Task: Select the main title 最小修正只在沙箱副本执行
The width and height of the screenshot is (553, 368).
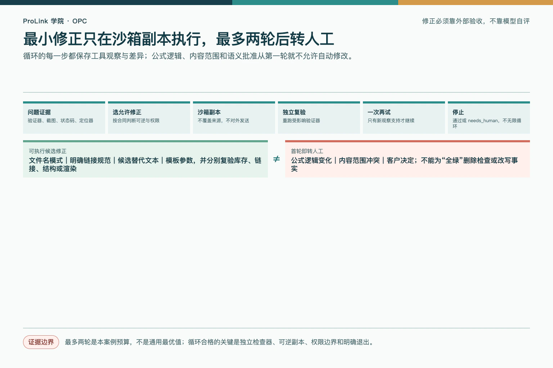Action: (179, 39)
